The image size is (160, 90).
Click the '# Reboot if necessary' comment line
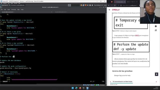click(x=9, y=72)
